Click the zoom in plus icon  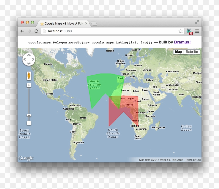tap(29, 85)
